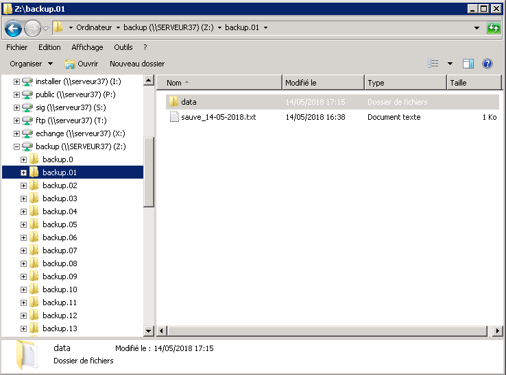Screen dimensions: 506x375
Task: Click the change view icon in toolbar
Action: (x=433, y=64)
